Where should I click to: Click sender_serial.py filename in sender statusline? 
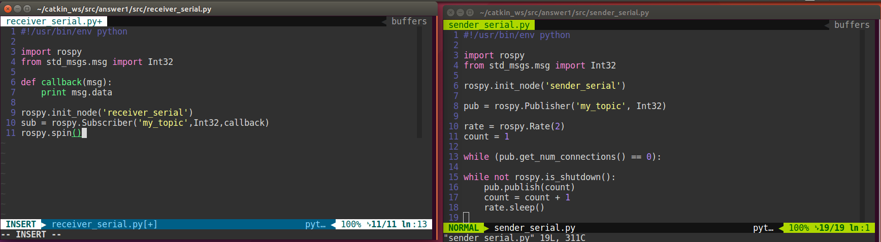pyautogui.click(x=535, y=228)
